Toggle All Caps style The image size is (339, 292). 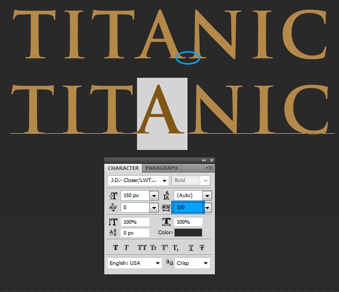[142, 248]
